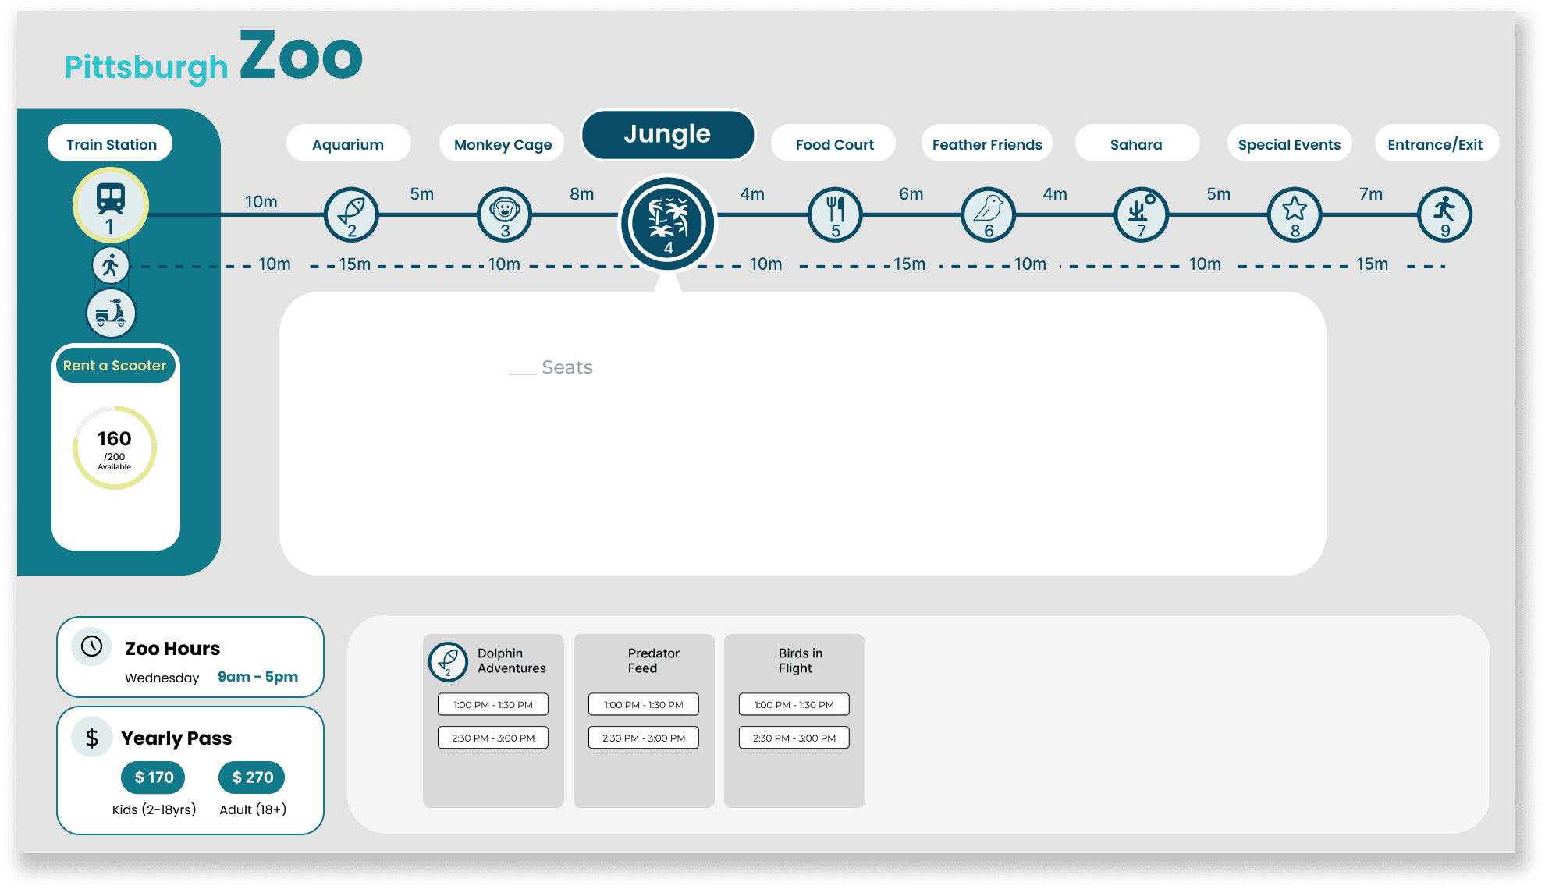Switch to the Food Court tab

(x=833, y=143)
